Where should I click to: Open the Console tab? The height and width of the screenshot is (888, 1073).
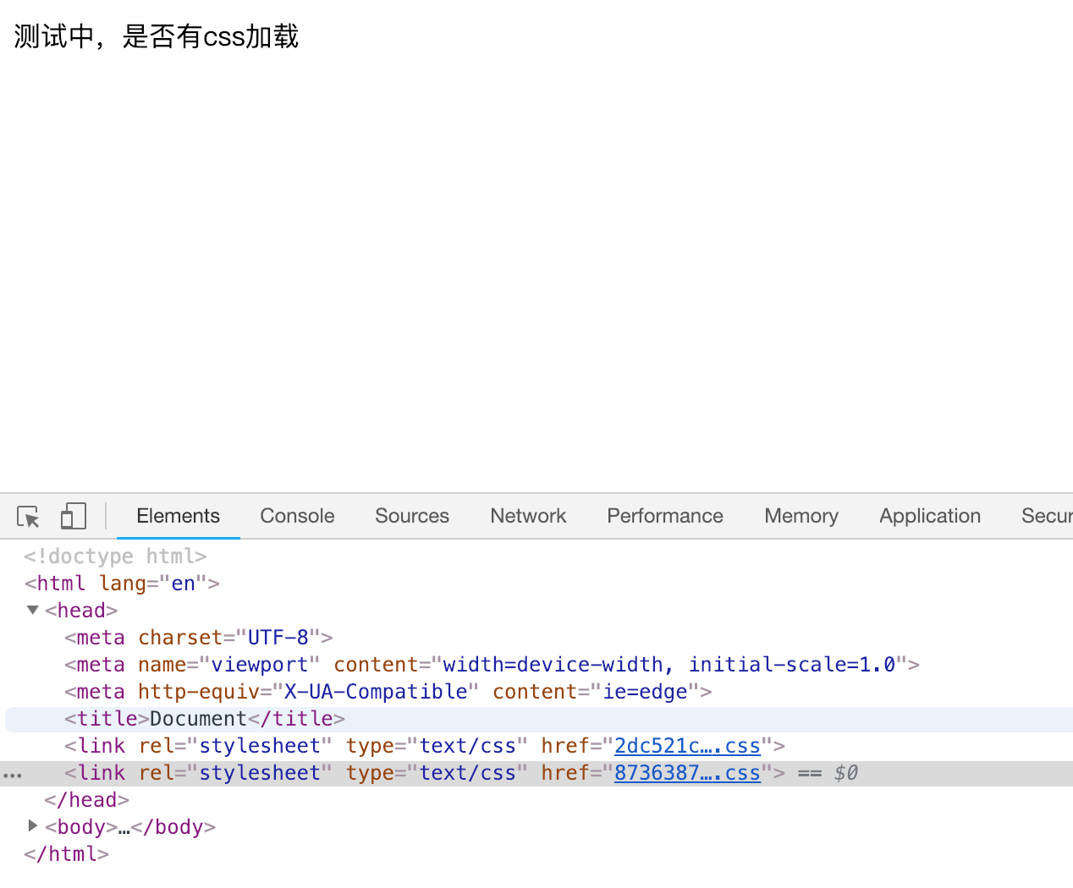(x=297, y=516)
